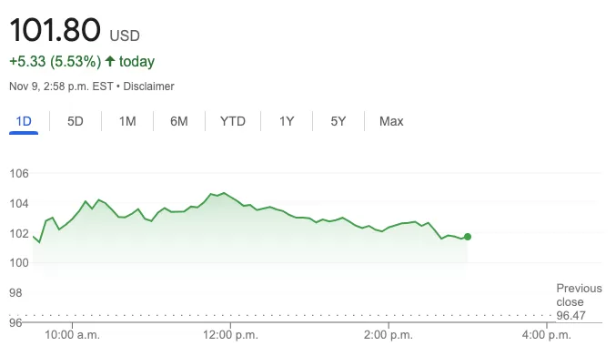The width and height of the screenshot is (616, 346).
Task: Click the 12:00 p.m. axis label
Action: pyautogui.click(x=230, y=334)
